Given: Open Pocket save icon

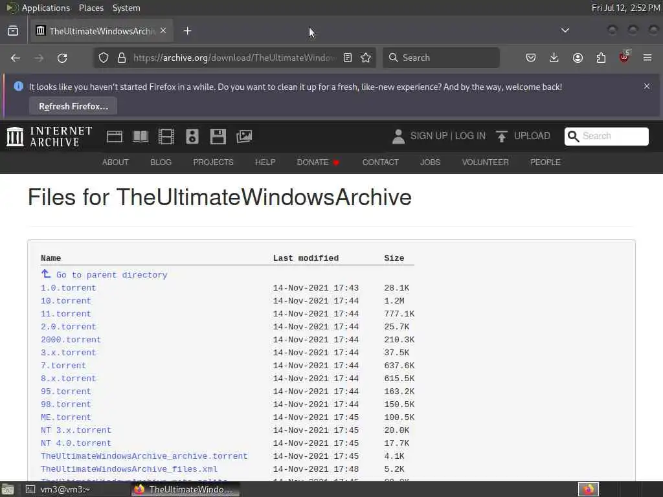Looking at the screenshot, I should click(x=531, y=58).
